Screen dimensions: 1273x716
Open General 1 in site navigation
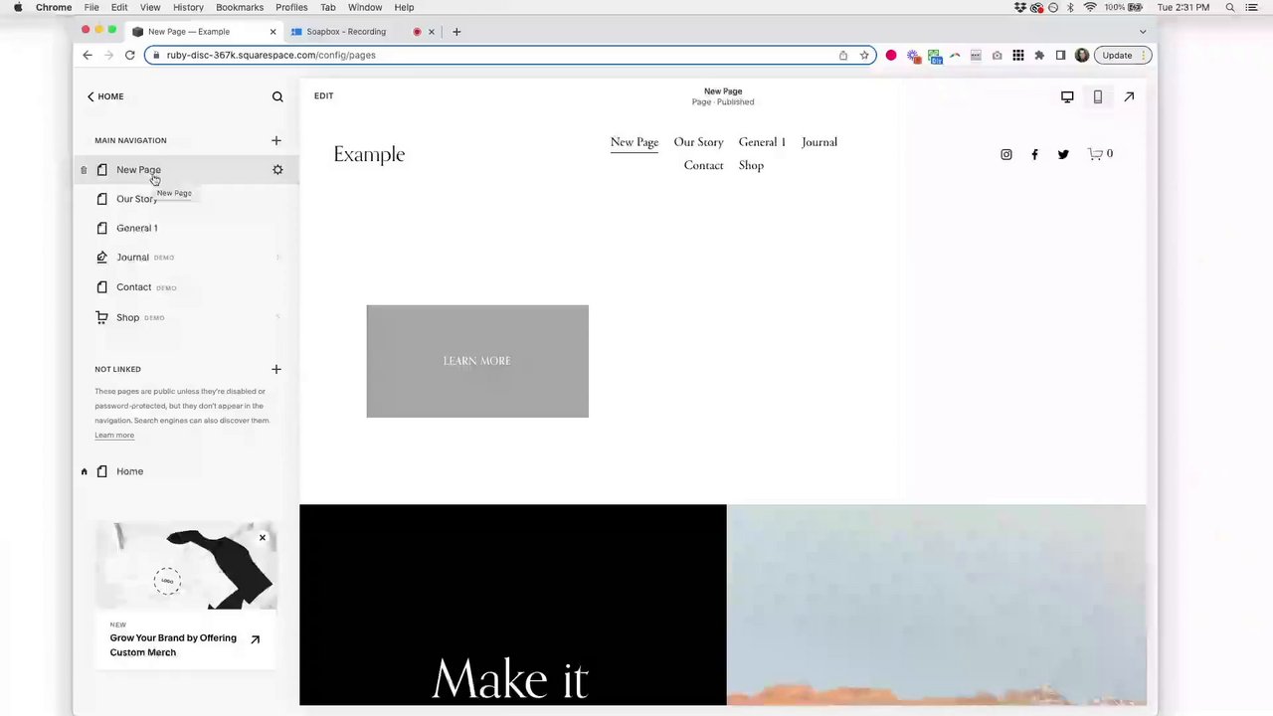coord(762,142)
